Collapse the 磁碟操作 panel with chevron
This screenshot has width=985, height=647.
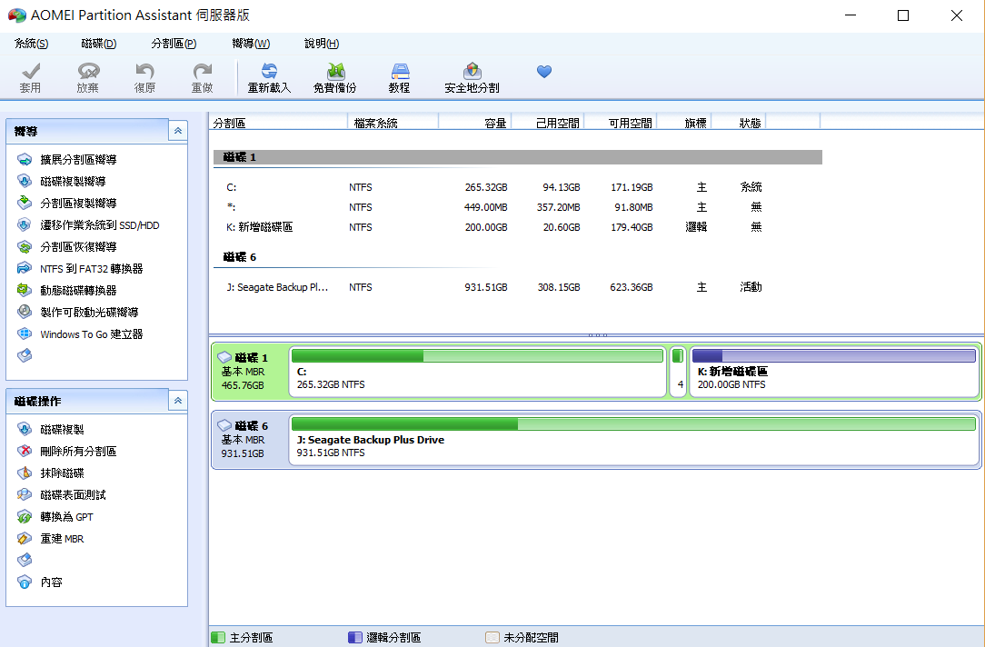click(178, 400)
